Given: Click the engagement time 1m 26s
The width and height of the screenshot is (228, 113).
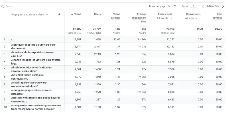Looking at the screenshot, I should tap(142, 77).
